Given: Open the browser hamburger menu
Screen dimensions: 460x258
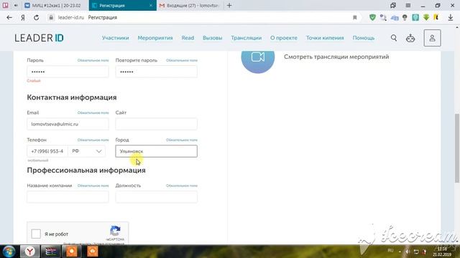Looking at the screenshot, I should [408, 5].
